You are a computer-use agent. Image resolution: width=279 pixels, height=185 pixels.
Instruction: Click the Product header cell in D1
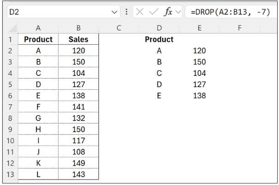[x=159, y=40]
